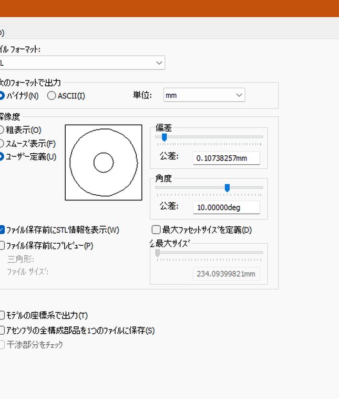Click the circular resolution preview image
Viewport: 339px width, 399px height.
(104, 162)
